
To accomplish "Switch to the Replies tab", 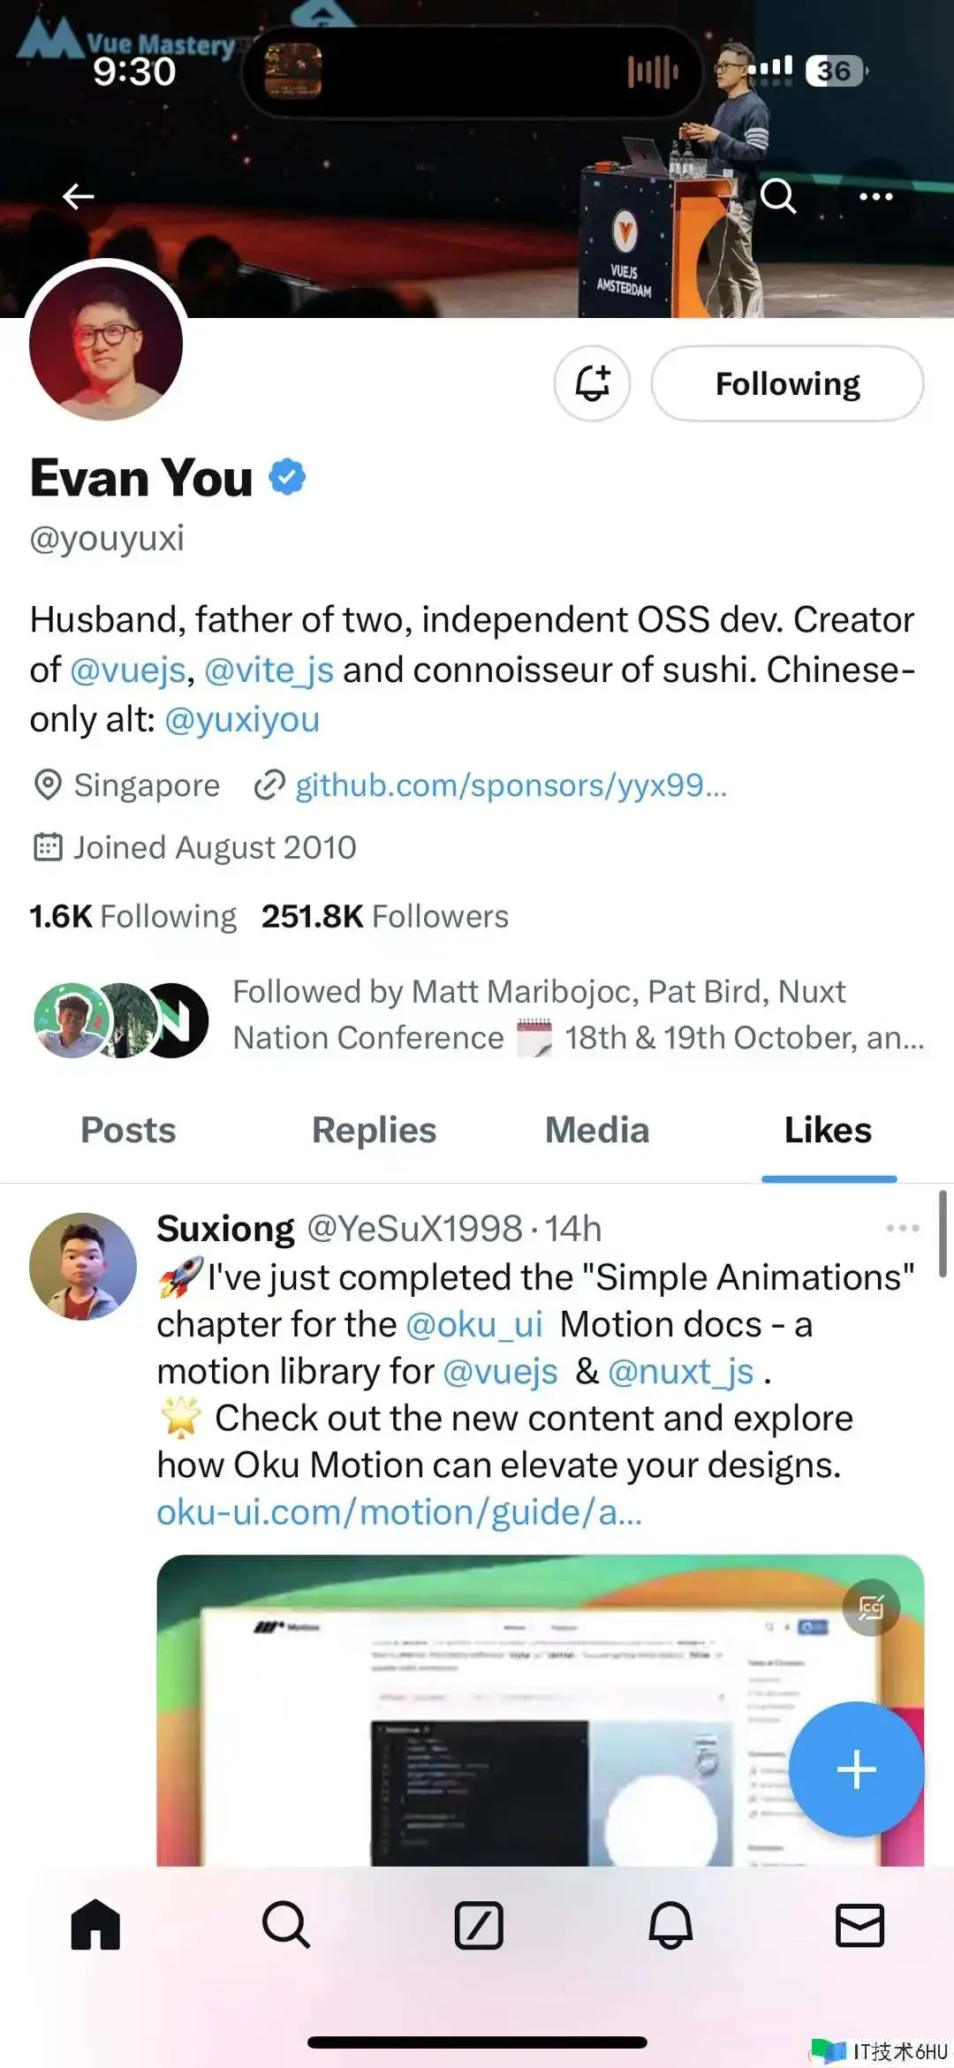I will click(x=374, y=1130).
